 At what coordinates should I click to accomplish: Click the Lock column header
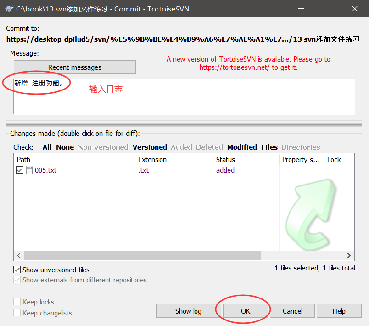[339, 160]
